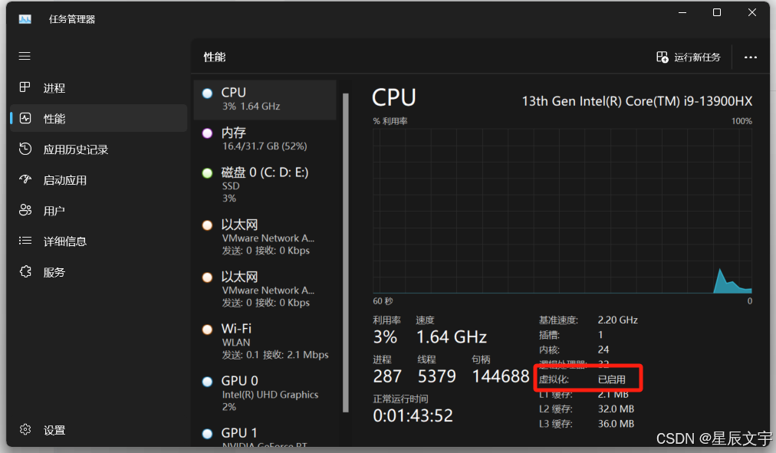
Task: Expand the navigation pane with hamburger menu
Action: coord(24,55)
